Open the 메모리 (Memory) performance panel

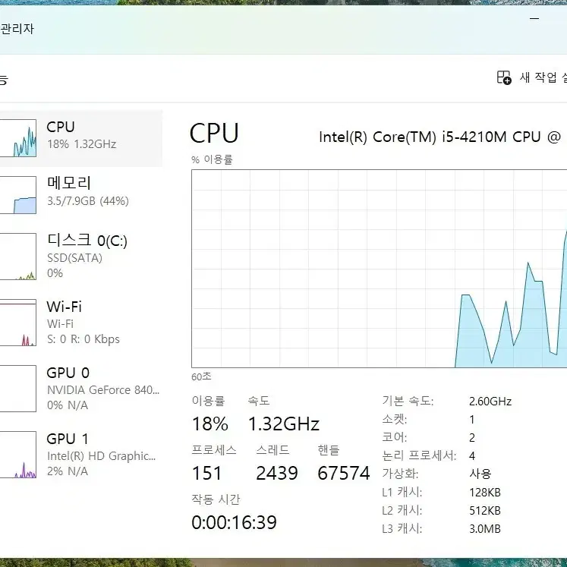(81, 195)
